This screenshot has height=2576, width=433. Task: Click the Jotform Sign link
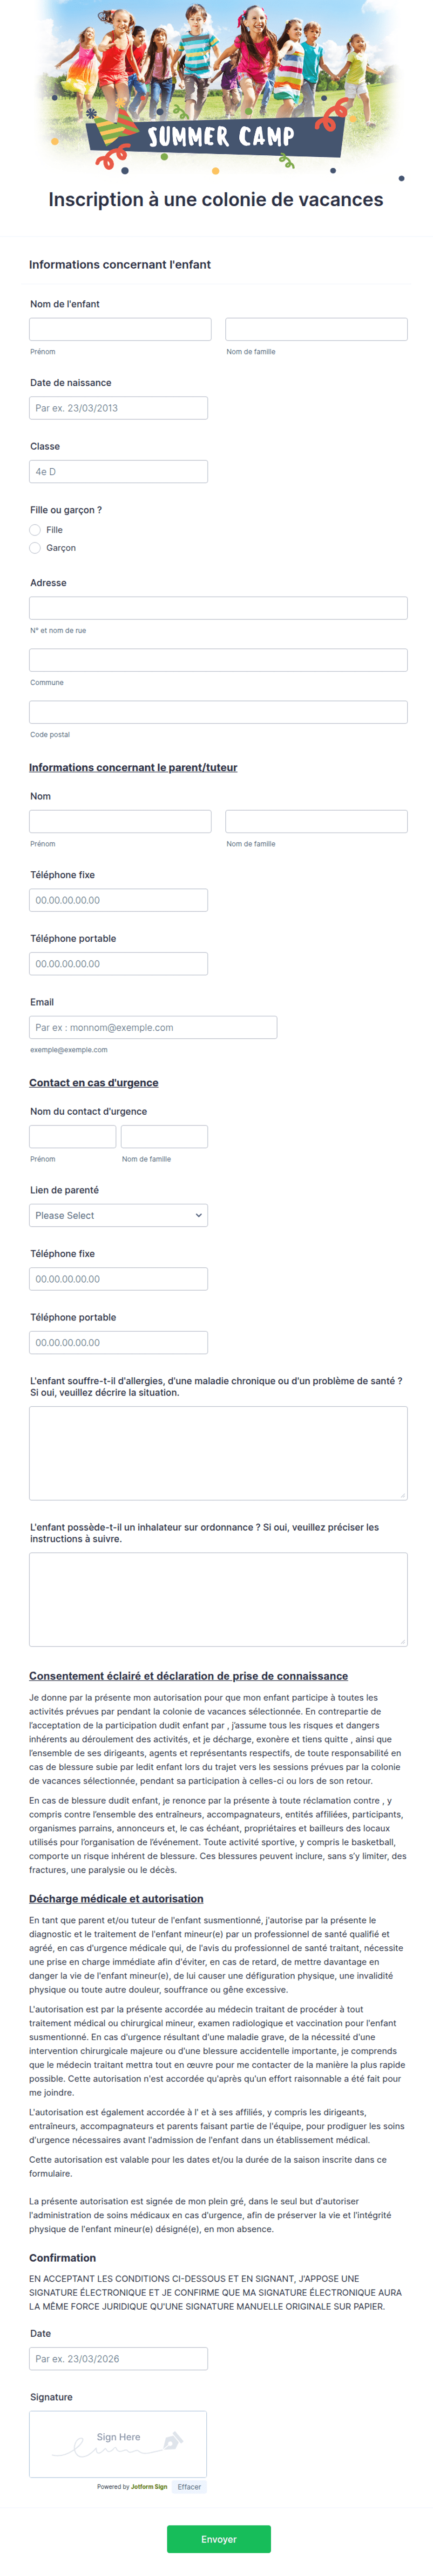149,2486
